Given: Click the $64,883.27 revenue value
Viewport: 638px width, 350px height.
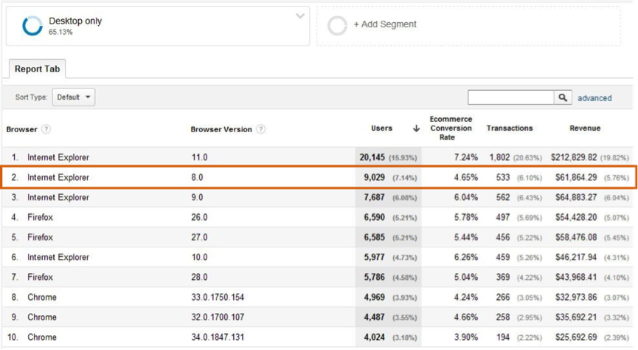Looking at the screenshot, I should 576,197.
